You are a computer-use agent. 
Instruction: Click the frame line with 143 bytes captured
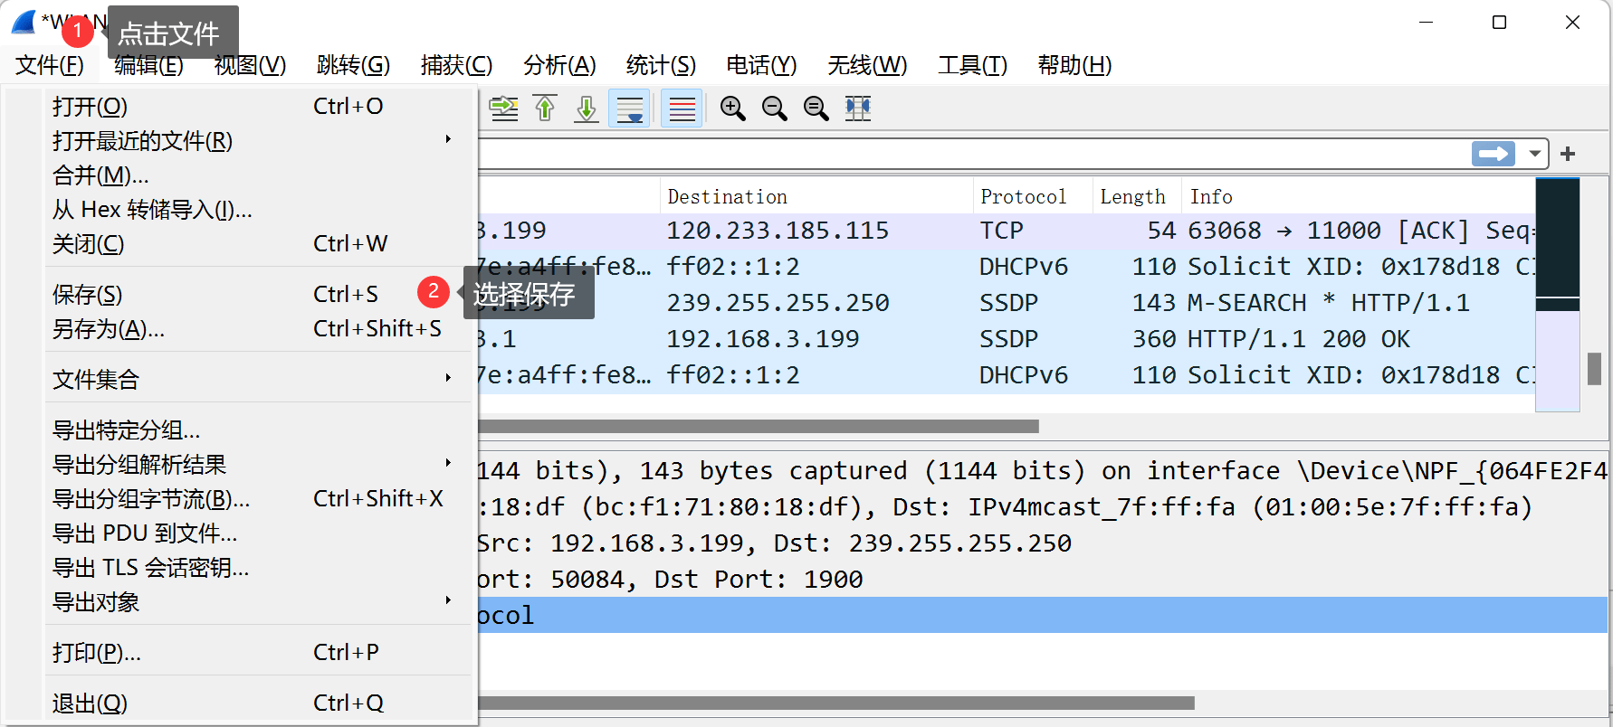click(x=1044, y=471)
